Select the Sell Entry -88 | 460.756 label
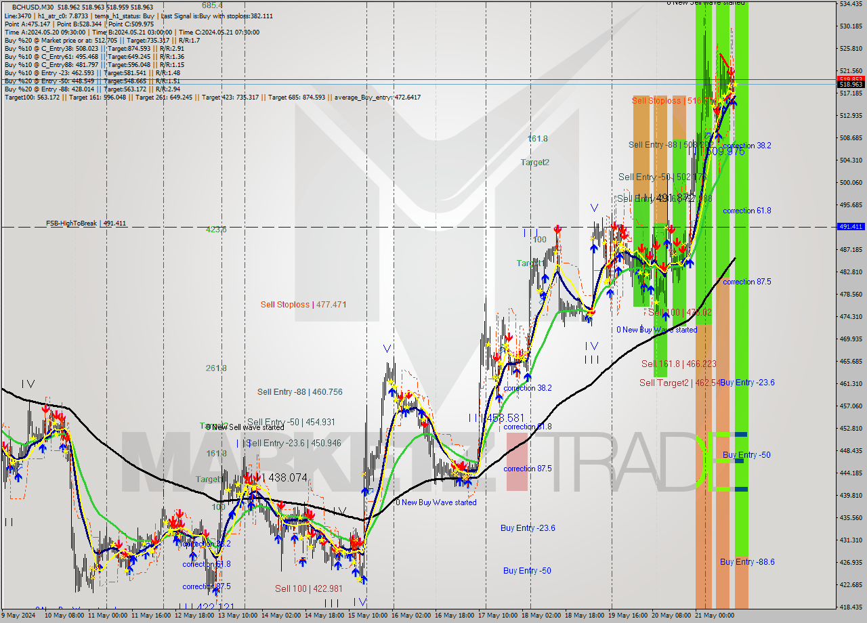Viewport: 867px width, 623px height. 299,392
